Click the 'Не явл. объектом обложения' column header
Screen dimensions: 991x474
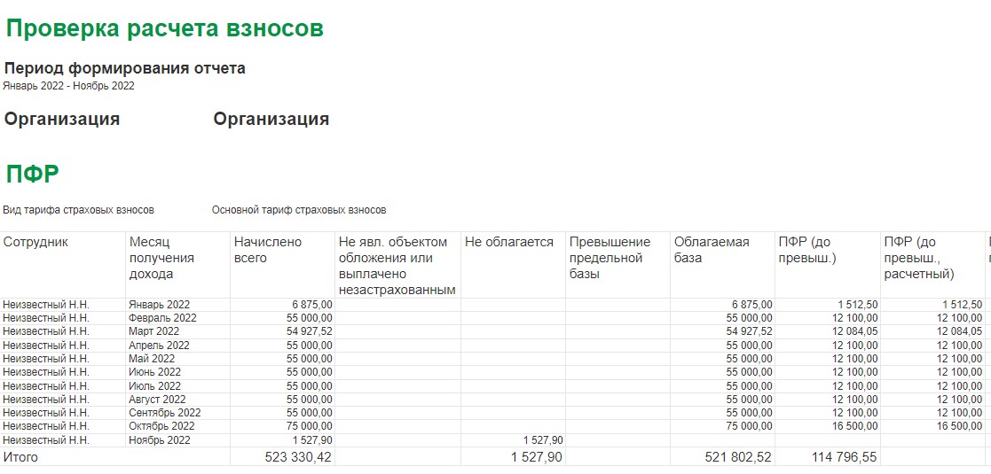(397, 266)
